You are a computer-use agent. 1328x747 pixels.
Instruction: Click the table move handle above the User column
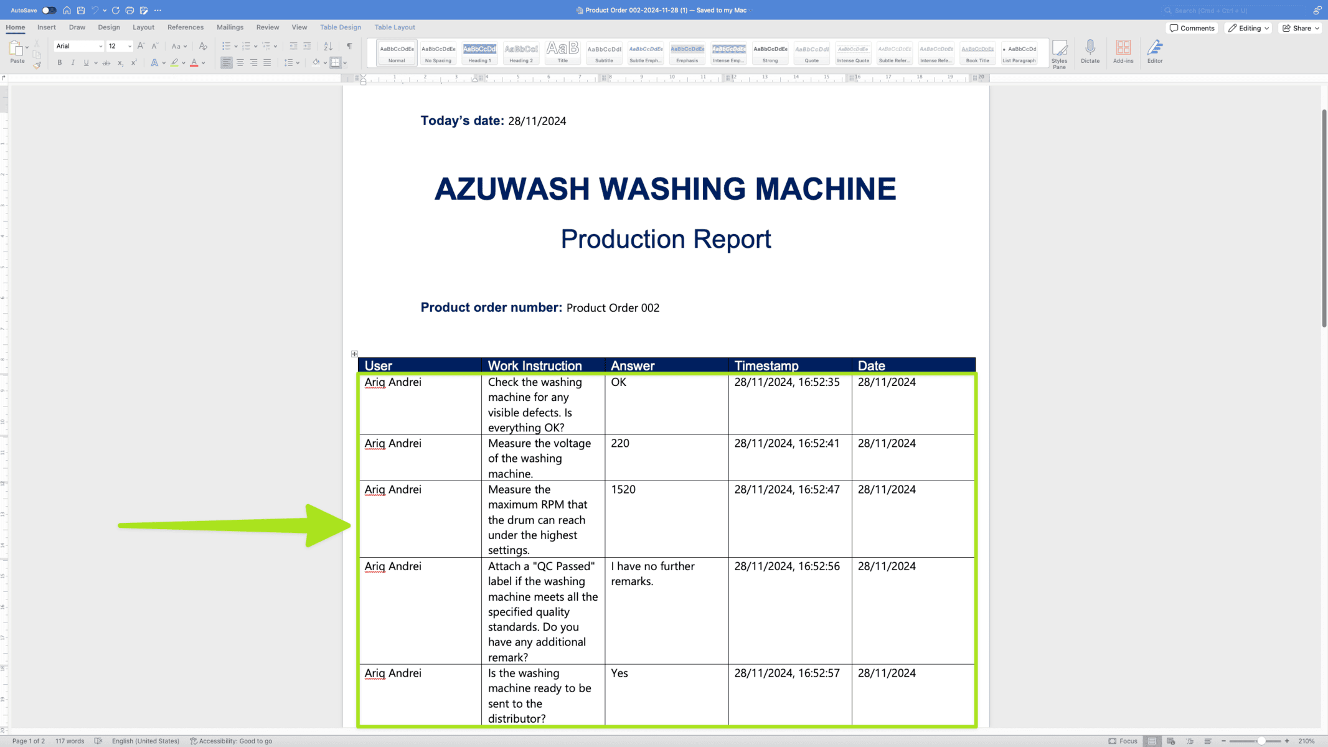[354, 354]
